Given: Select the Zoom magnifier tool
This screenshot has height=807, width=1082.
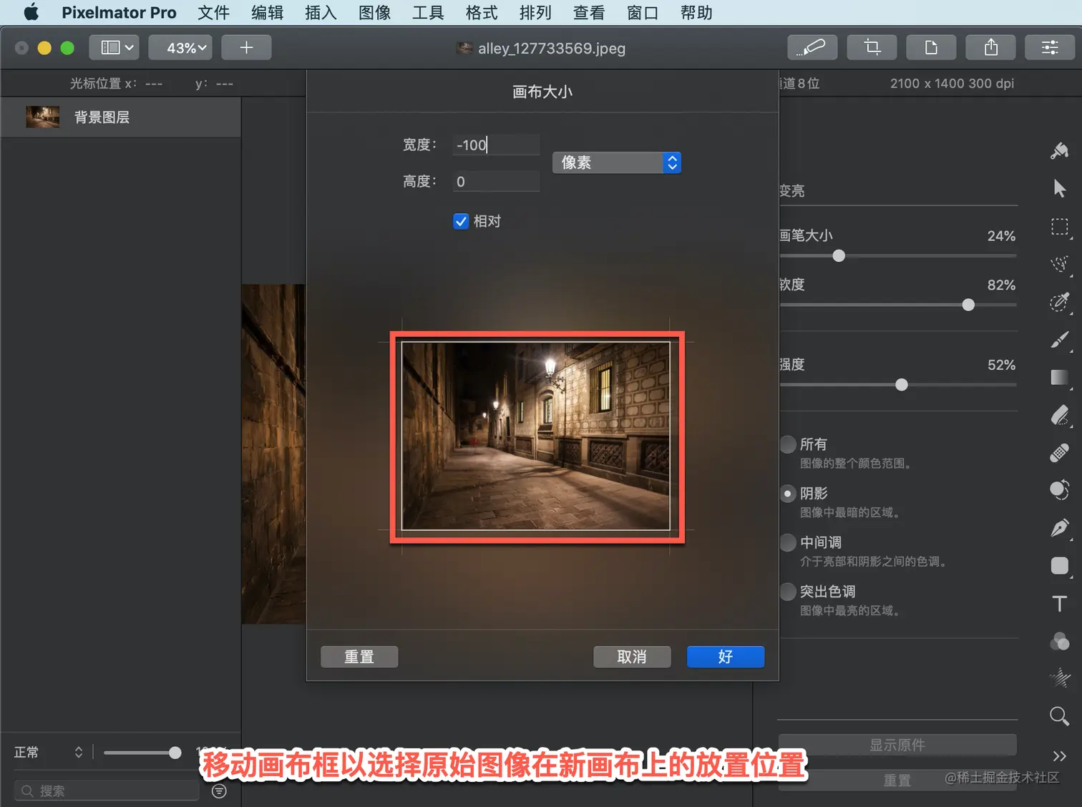Looking at the screenshot, I should (x=1060, y=715).
